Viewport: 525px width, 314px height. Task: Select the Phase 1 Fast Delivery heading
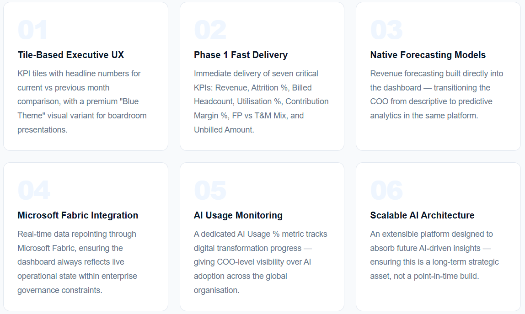[241, 55]
